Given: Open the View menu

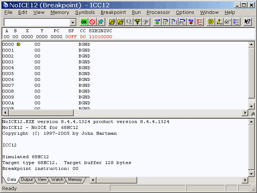Looking at the screenshot, I should 39,12.
